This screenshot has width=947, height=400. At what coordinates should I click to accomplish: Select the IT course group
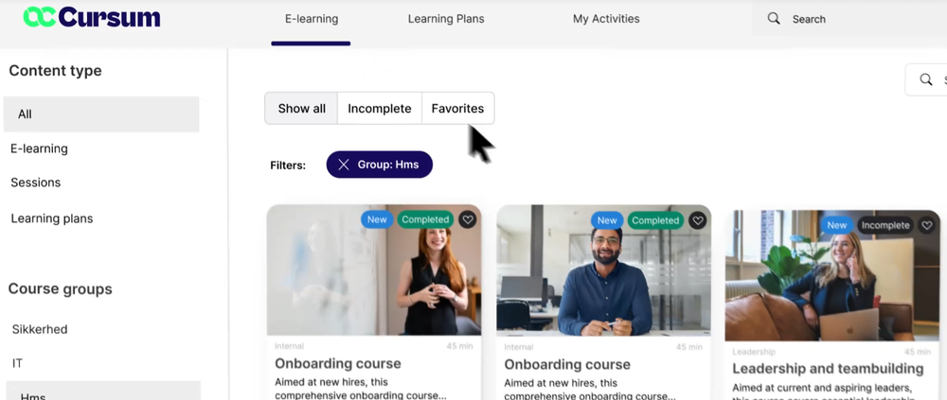pyautogui.click(x=18, y=363)
